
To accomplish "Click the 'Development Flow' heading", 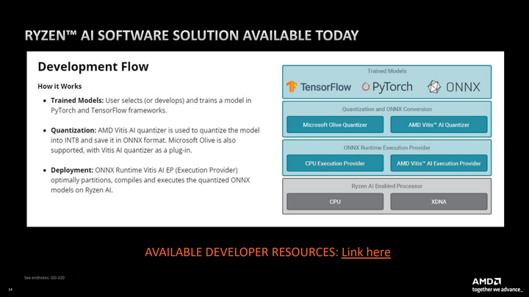I will click(x=93, y=66).
